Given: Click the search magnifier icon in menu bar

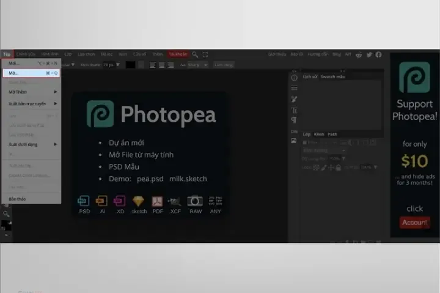Looking at the screenshot, I should click(x=195, y=54).
